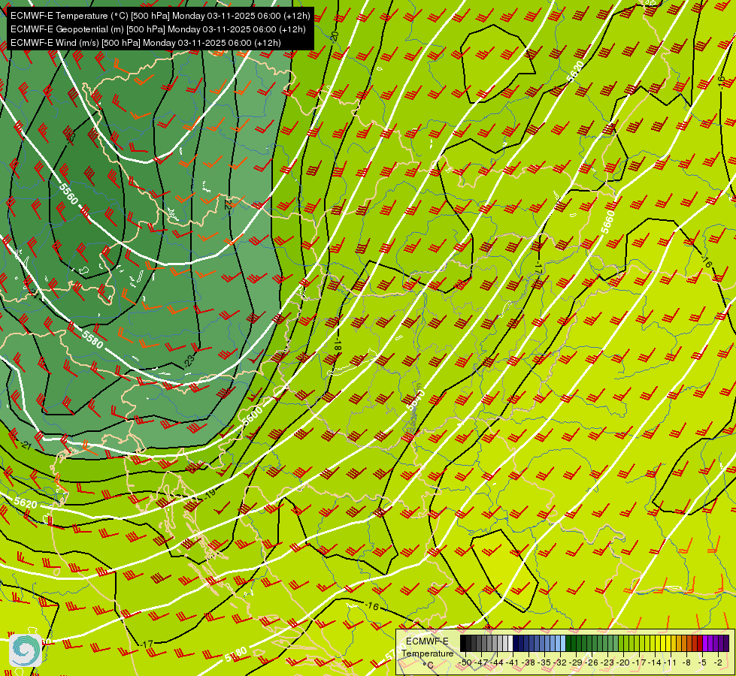Click the -20 value on the legend scale

623,662
